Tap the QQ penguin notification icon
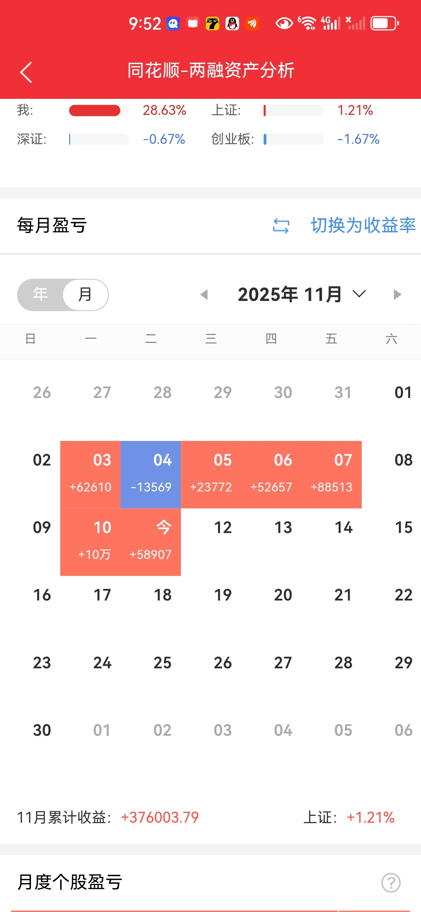 [x=232, y=24]
